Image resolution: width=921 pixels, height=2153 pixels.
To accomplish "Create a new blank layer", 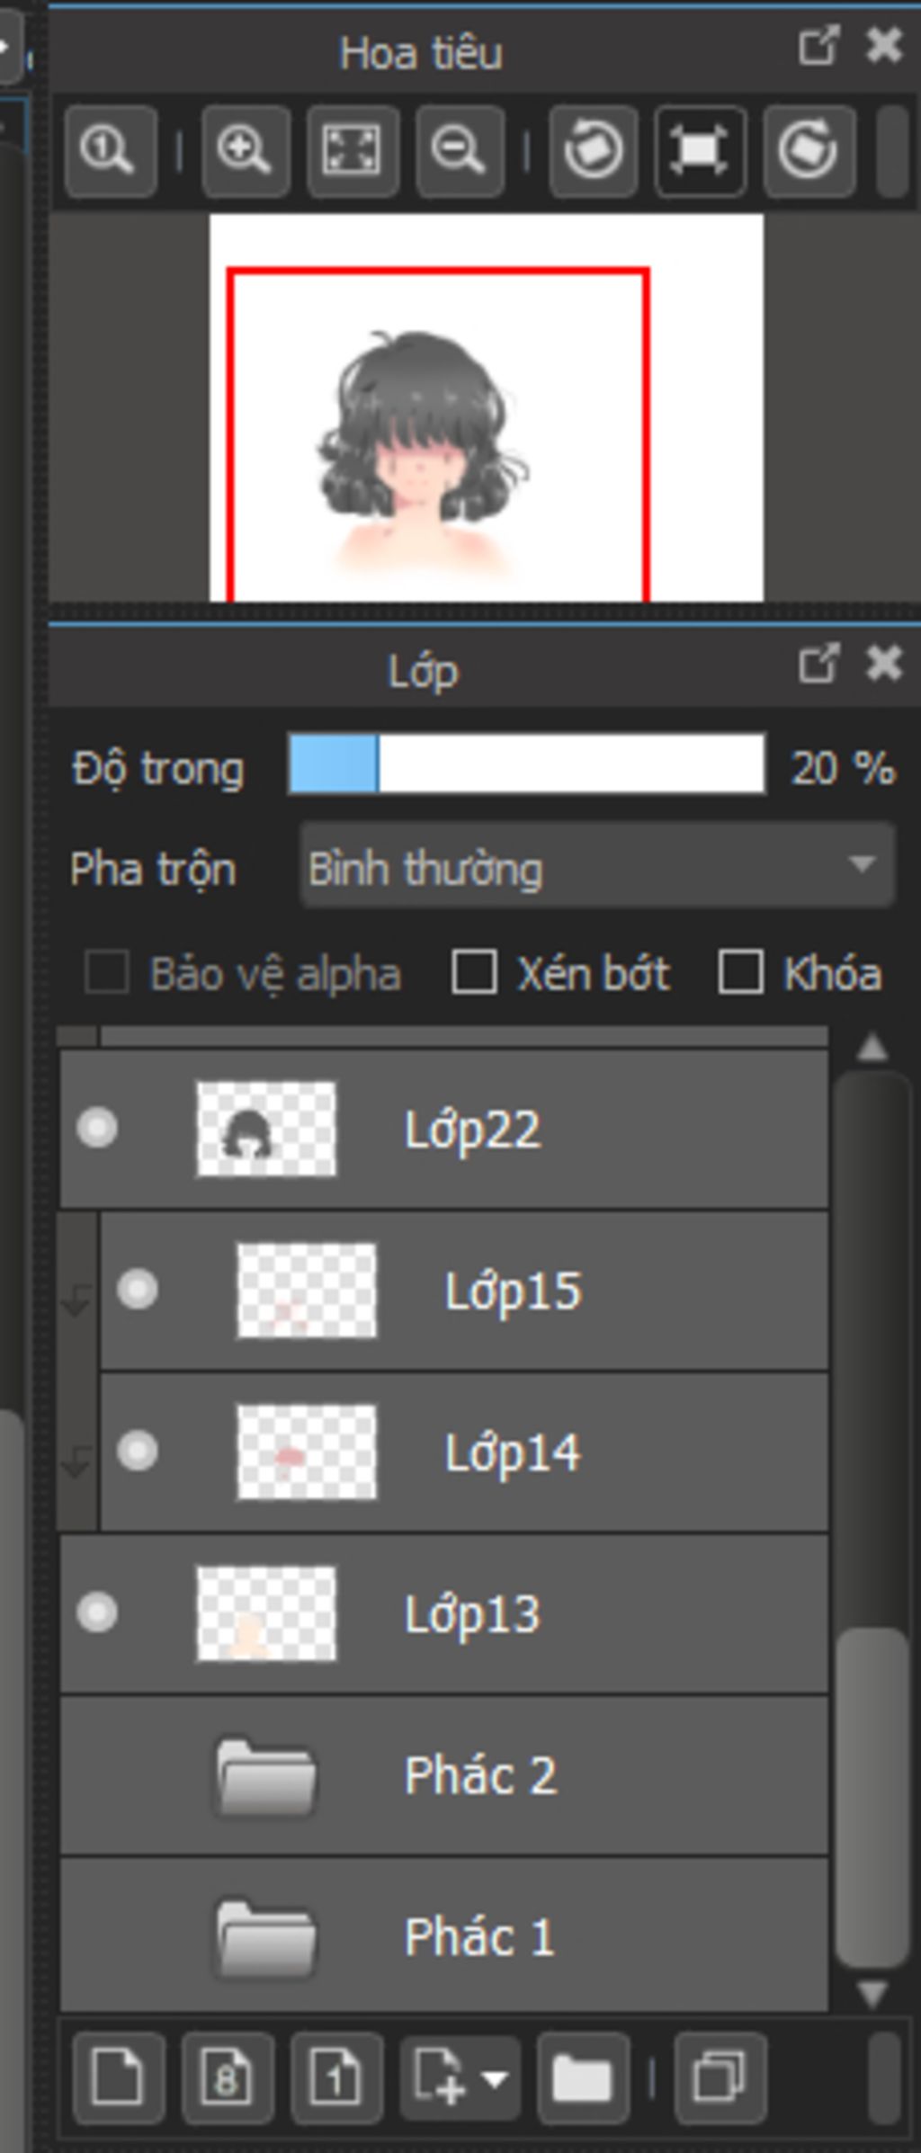I will click(119, 2077).
